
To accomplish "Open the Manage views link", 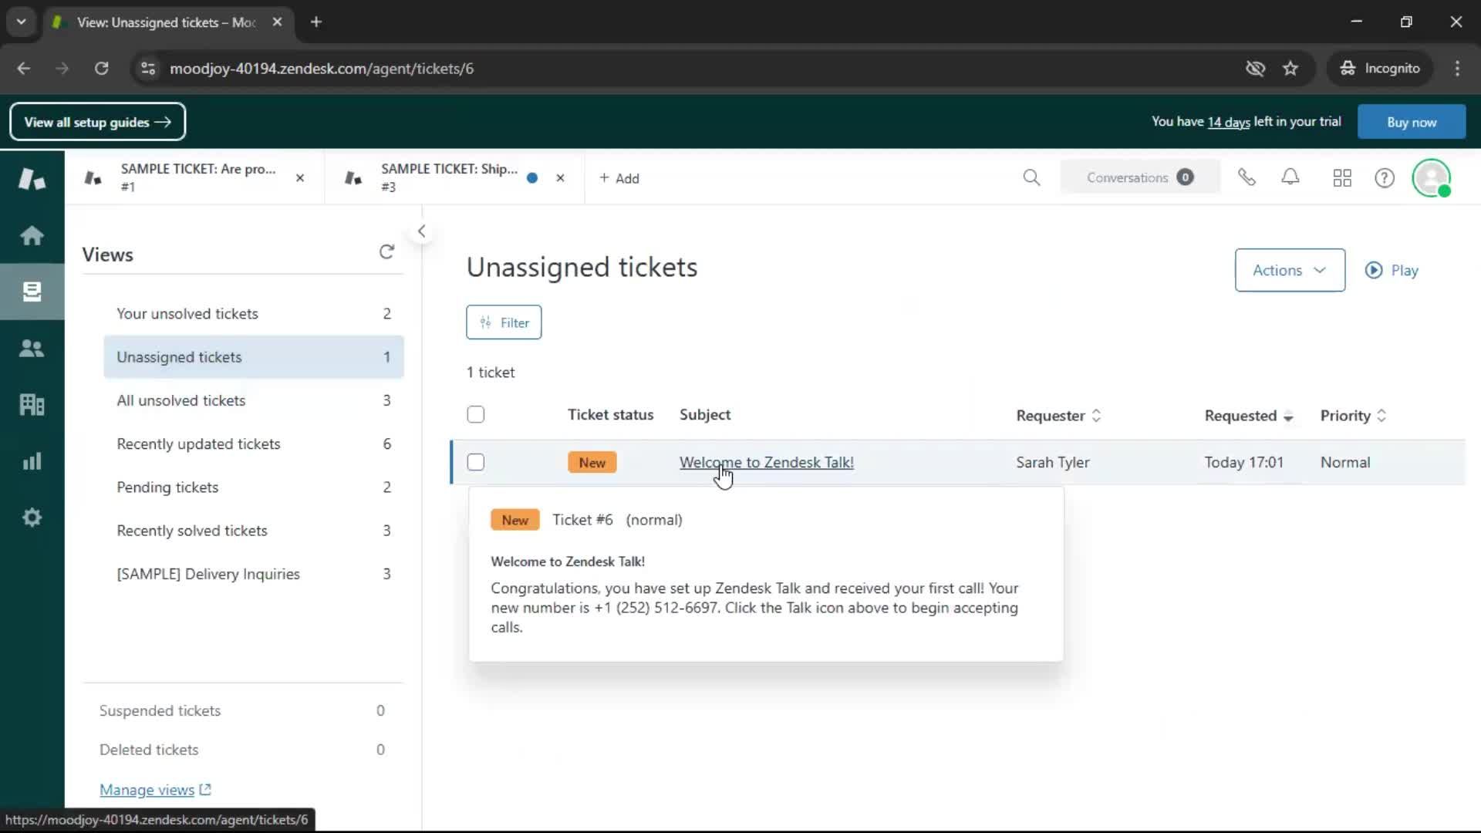I will [155, 790].
